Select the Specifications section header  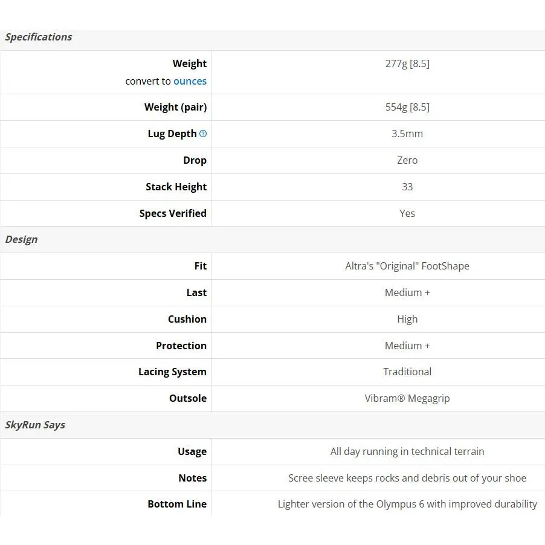[39, 37]
